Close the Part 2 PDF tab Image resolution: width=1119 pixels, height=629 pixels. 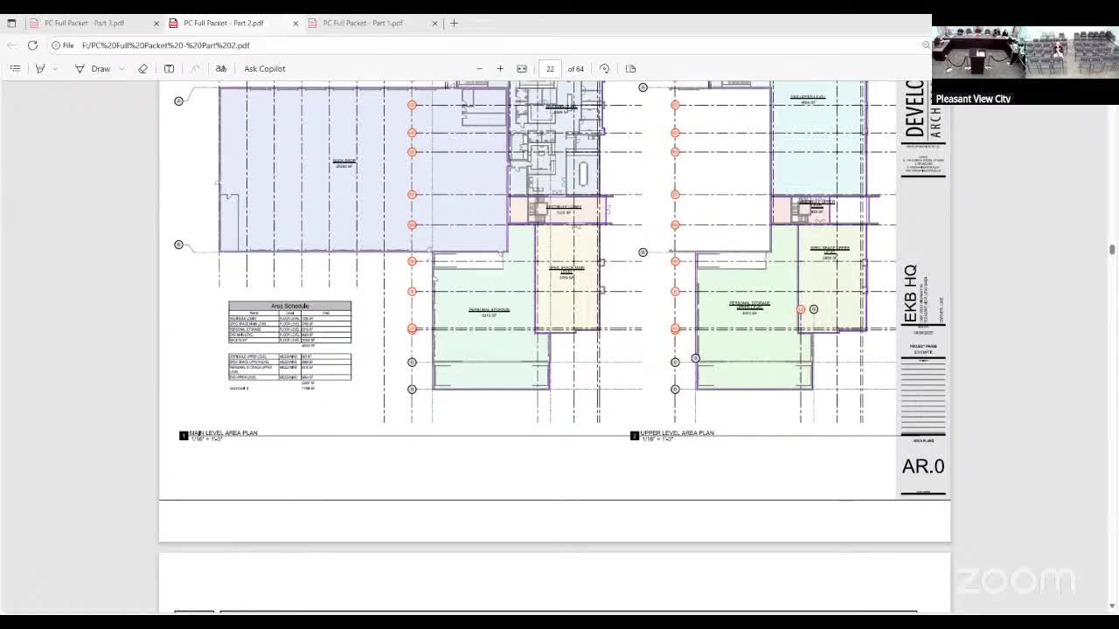coord(295,23)
